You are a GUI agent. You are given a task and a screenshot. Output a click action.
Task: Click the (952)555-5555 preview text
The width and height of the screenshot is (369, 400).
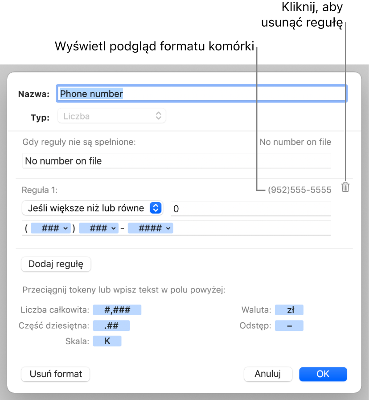click(x=299, y=190)
